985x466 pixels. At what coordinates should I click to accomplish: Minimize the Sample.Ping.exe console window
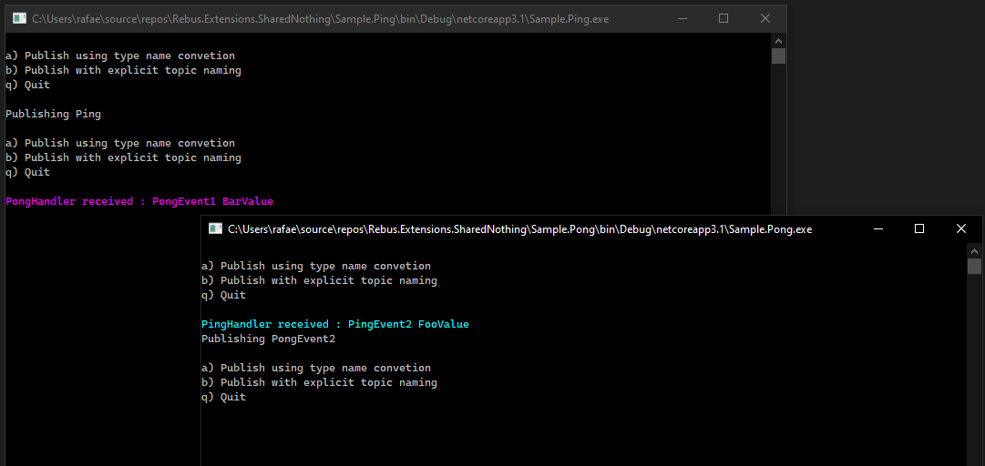tap(682, 19)
